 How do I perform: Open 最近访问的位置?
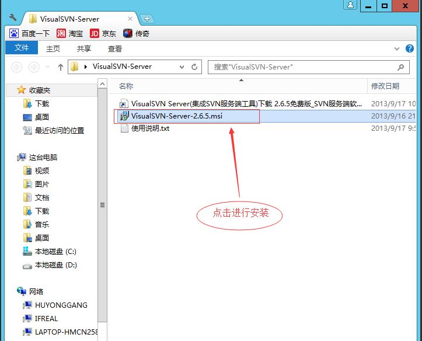click(x=60, y=131)
